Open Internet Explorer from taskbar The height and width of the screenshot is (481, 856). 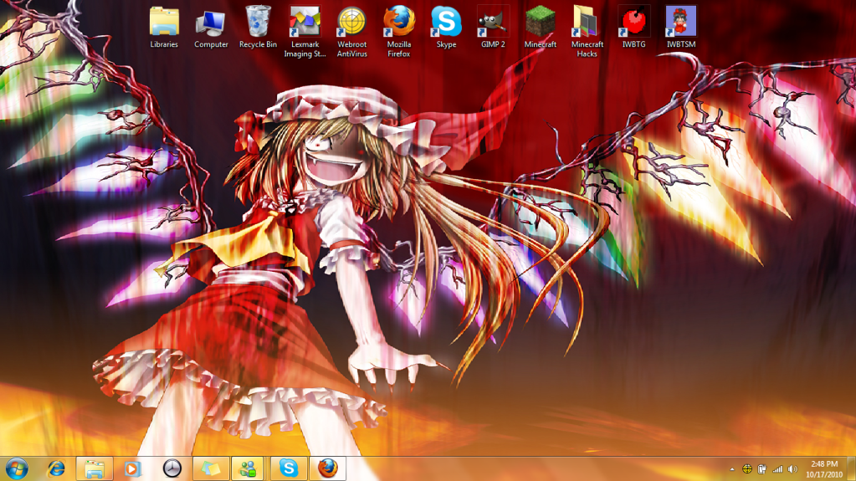[56, 468]
